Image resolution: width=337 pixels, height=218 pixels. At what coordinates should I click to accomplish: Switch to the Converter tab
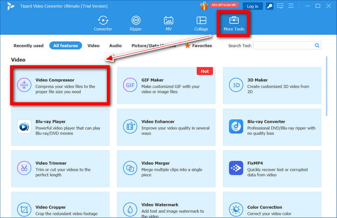[x=103, y=24]
